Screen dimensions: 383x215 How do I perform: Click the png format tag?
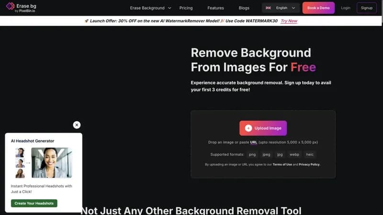pos(252,154)
